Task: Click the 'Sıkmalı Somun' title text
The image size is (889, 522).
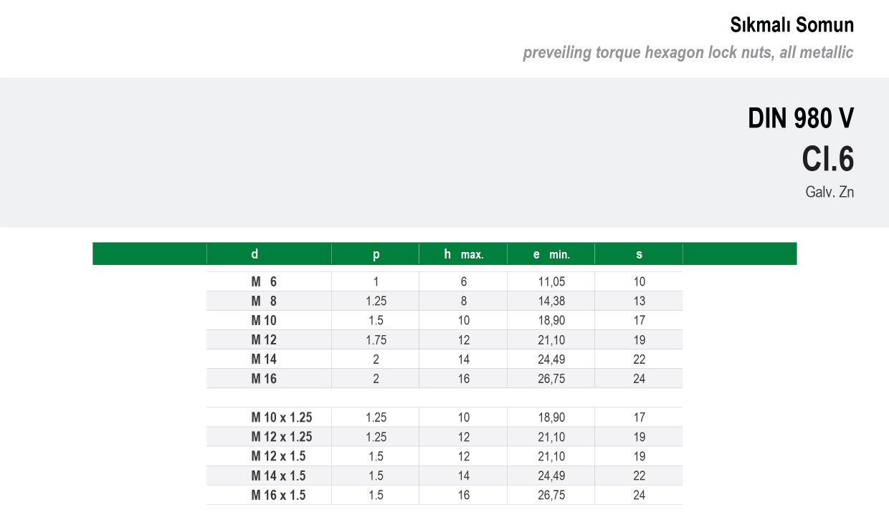Action: [791, 25]
